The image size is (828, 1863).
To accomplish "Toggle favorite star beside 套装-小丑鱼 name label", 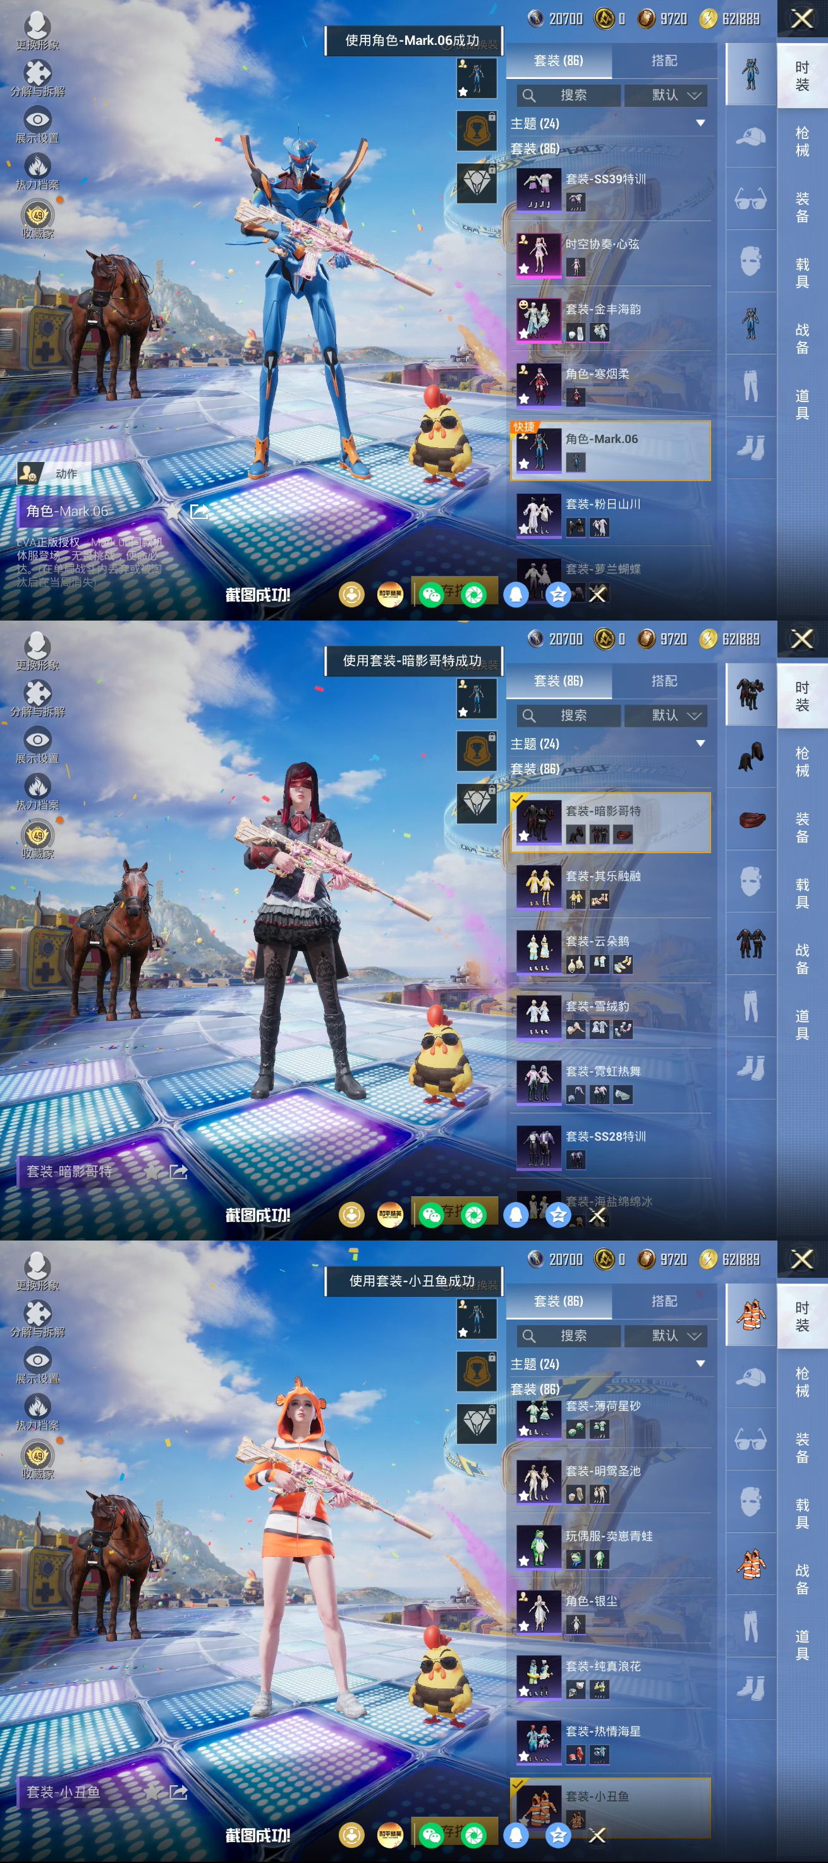I will 152,1792.
